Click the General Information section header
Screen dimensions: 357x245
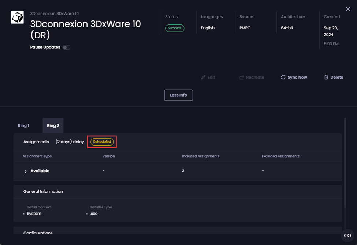(43, 192)
